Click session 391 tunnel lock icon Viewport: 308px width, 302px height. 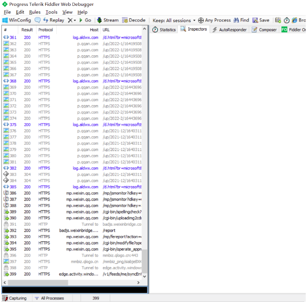point(6,224)
